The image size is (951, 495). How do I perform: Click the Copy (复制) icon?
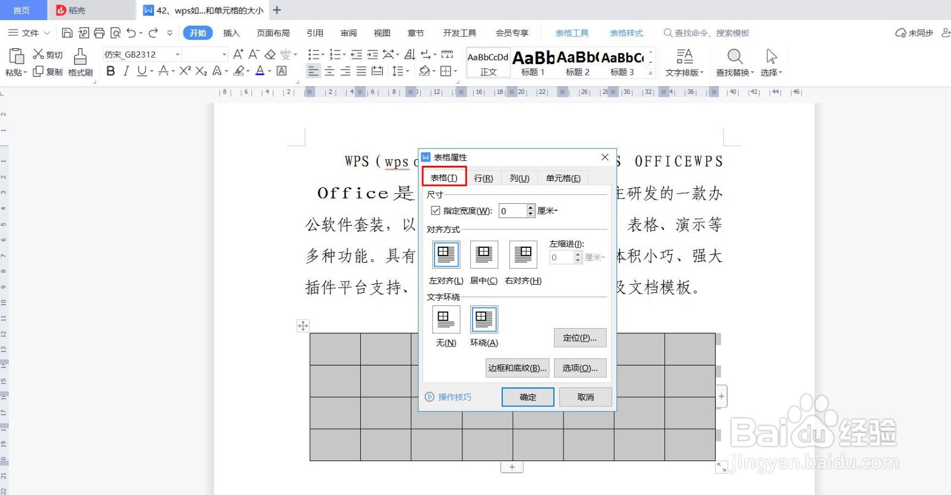38,71
